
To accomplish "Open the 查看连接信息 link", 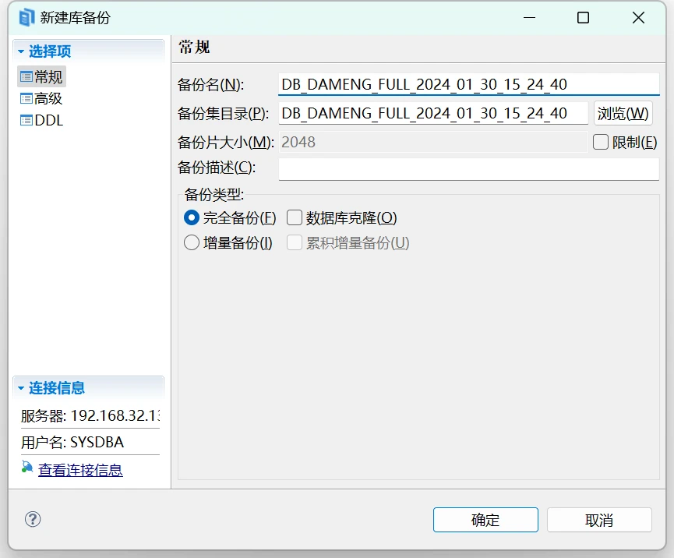I will tap(80, 470).
